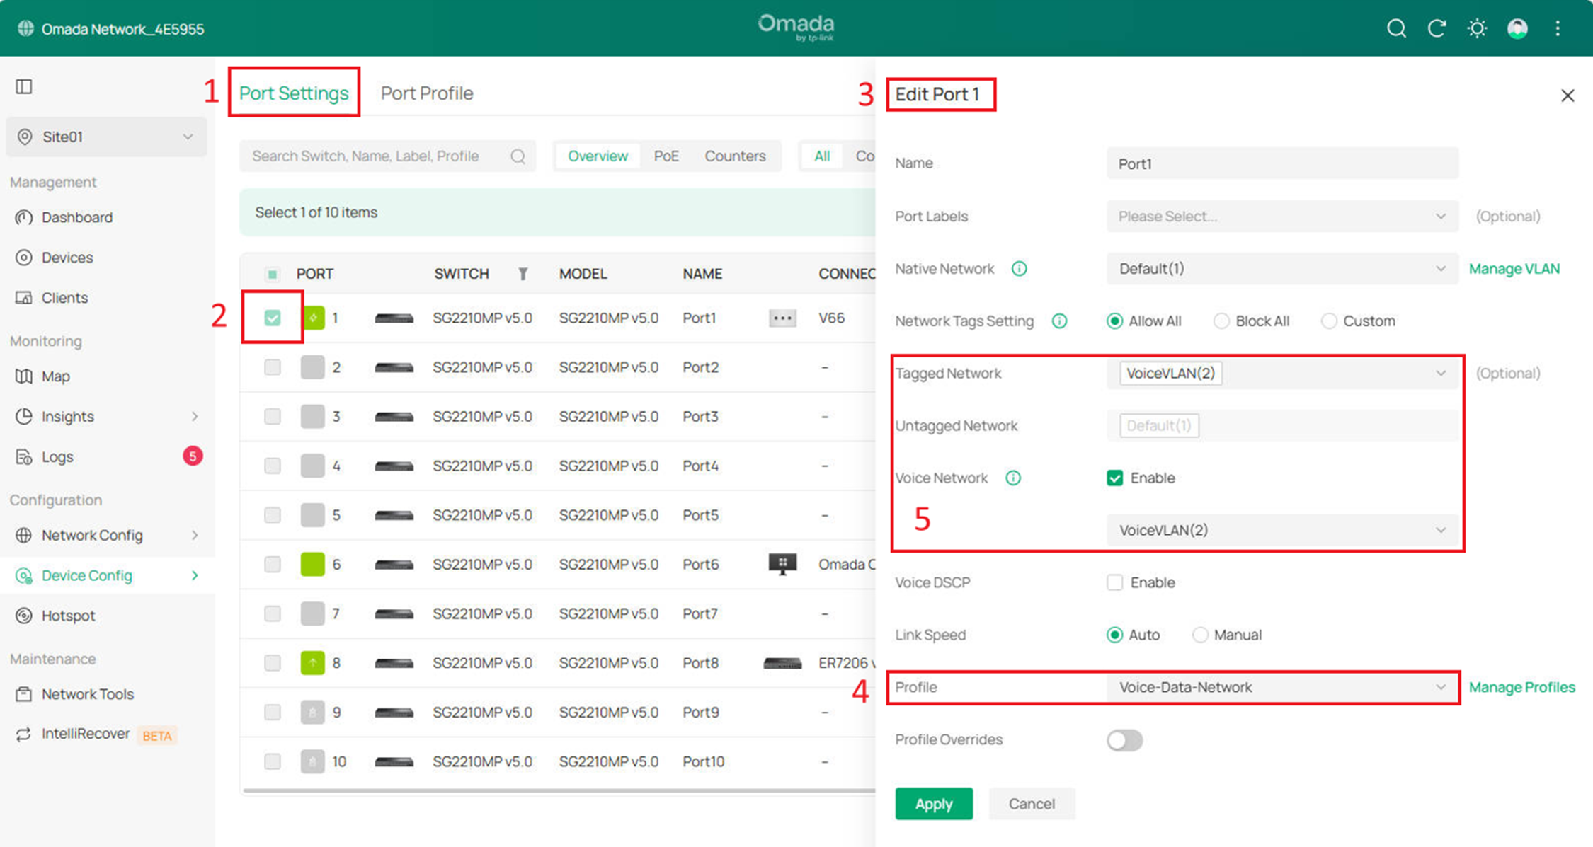Open the voice VLAN dropdown under Voice Network
The height and width of the screenshot is (847, 1593).
click(x=1282, y=531)
